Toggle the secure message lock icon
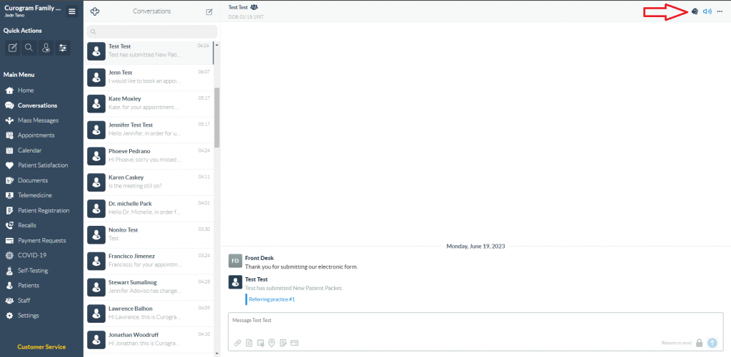The width and height of the screenshot is (731, 357). pos(699,343)
